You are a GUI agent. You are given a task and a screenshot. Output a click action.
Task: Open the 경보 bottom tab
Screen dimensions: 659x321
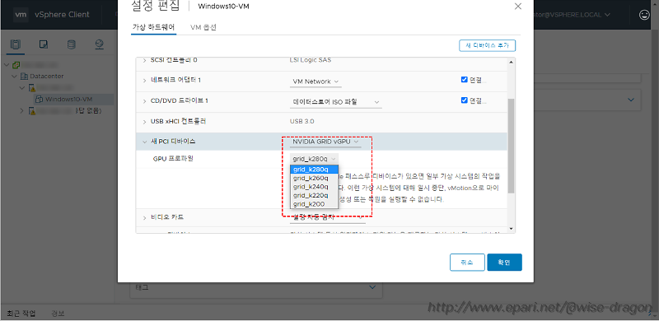tap(58, 314)
